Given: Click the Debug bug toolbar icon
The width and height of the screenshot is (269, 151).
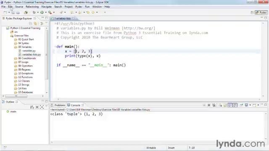Looking at the screenshot, I should [x=34, y=13].
